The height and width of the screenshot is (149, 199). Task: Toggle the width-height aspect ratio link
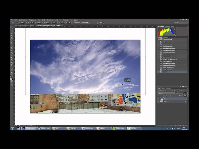(43, 23)
